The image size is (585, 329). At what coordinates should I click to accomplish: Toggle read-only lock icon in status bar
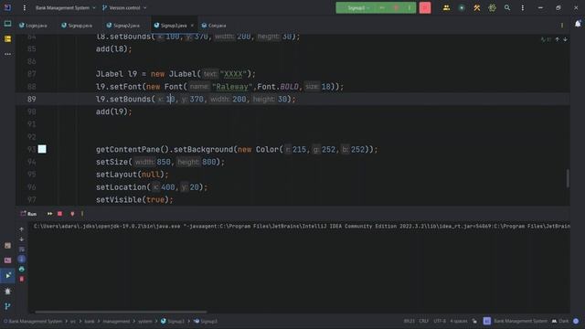(474, 321)
